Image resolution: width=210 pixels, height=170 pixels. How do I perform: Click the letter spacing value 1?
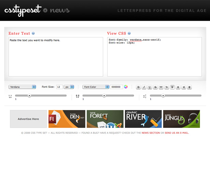pos(16,99)
